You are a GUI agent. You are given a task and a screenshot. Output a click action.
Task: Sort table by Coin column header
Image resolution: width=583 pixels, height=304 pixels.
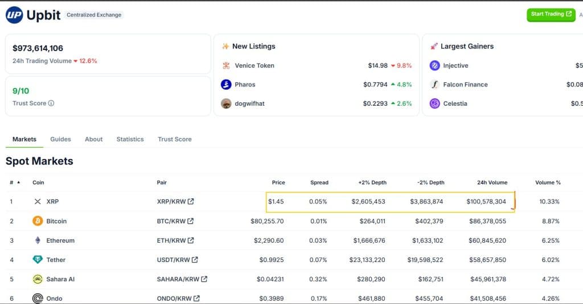[x=38, y=182]
